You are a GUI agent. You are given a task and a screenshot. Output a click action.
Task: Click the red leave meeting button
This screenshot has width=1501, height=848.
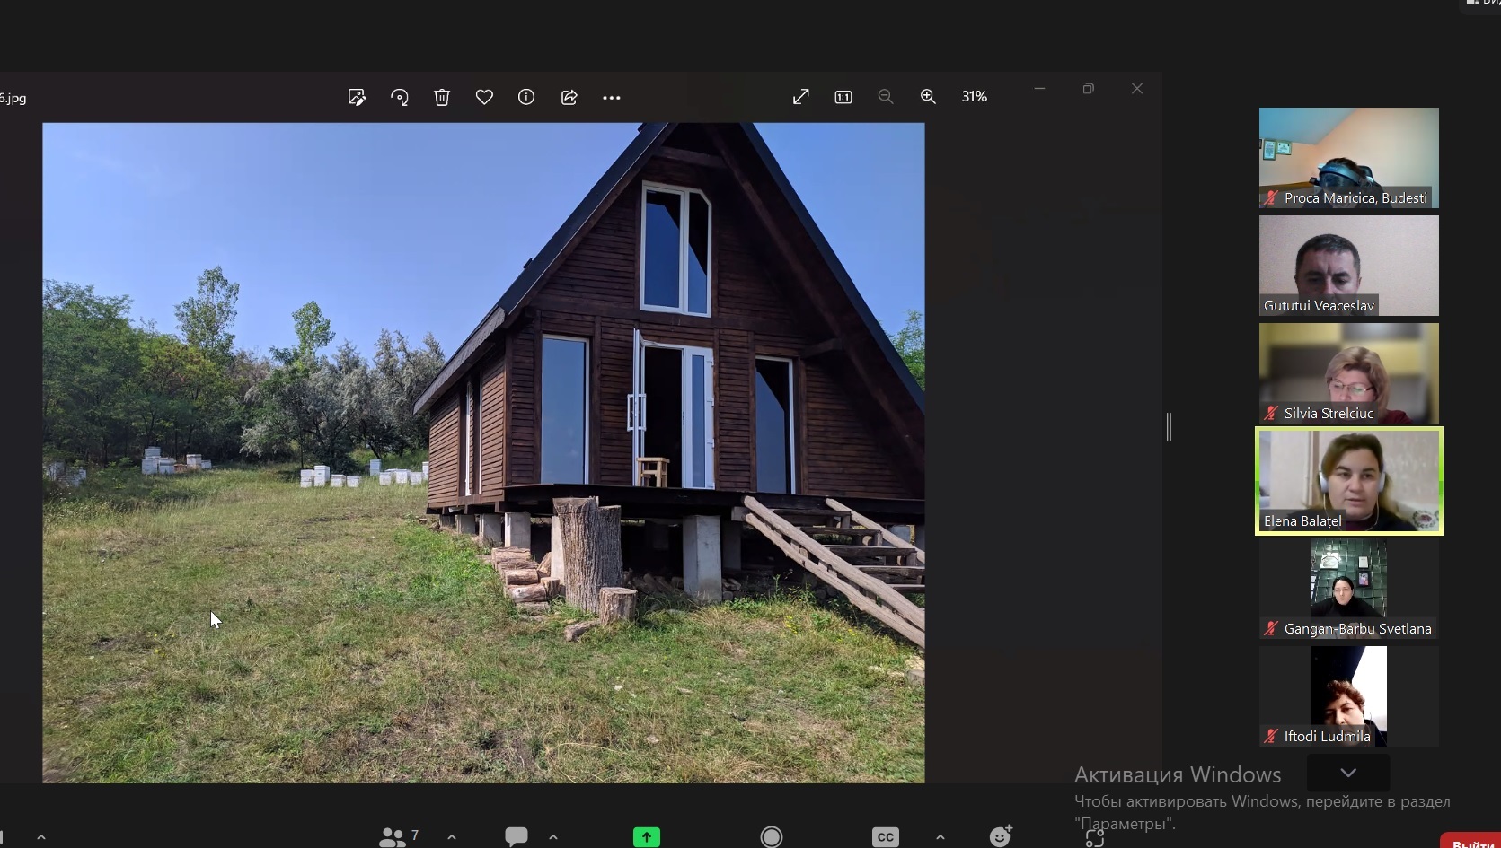point(1472,842)
